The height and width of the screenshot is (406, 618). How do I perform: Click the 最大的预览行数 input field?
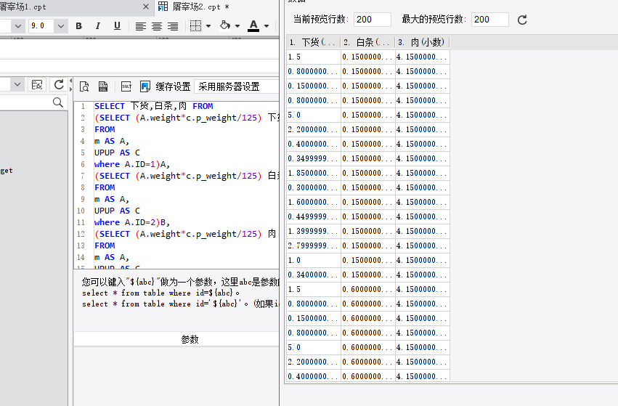click(x=490, y=20)
